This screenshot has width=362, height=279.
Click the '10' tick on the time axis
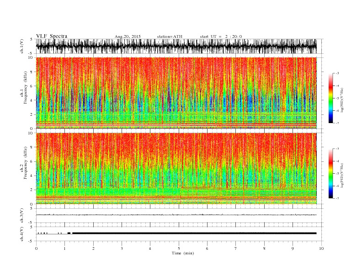coord(321,248)
